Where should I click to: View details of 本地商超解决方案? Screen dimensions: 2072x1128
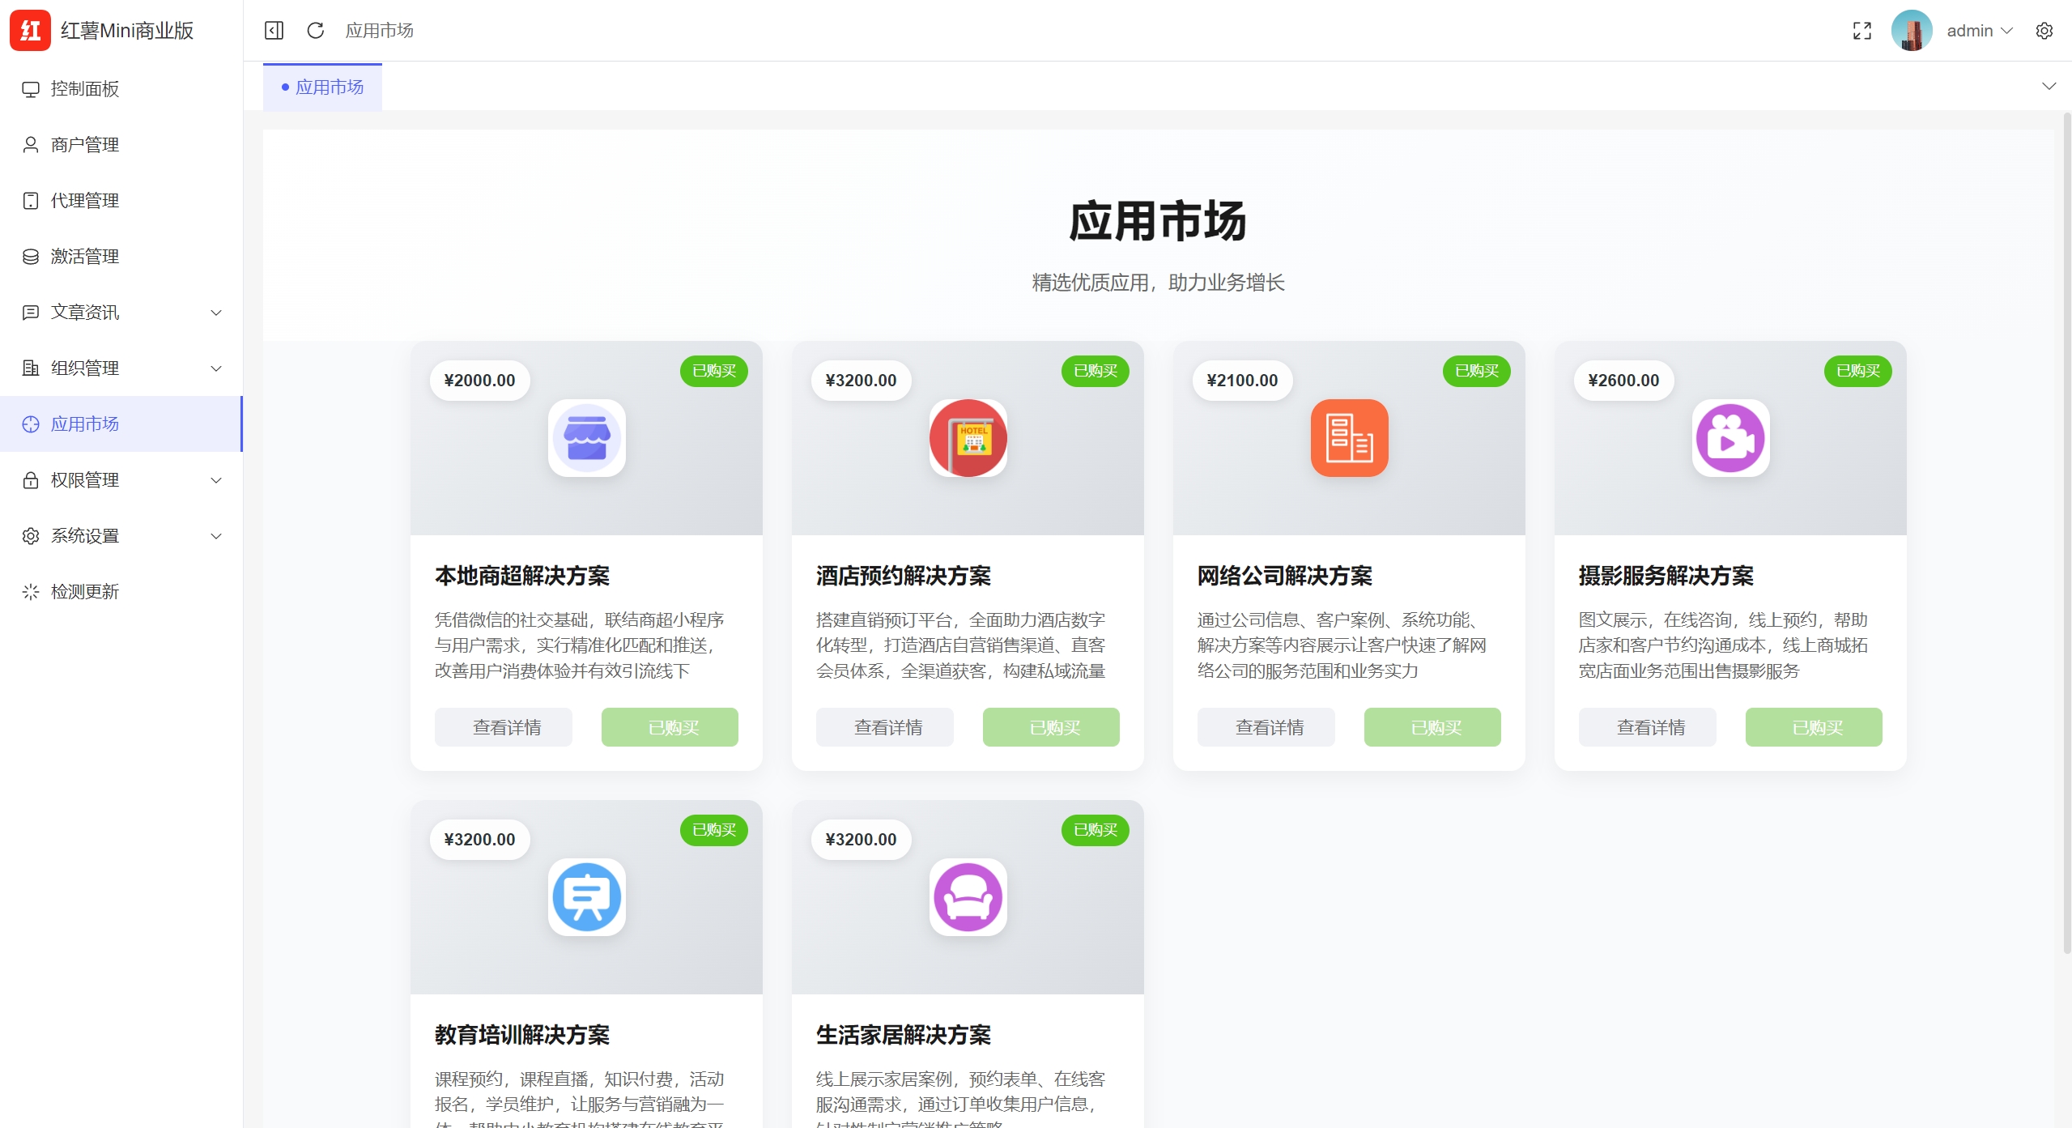click(x=504, y=727)
